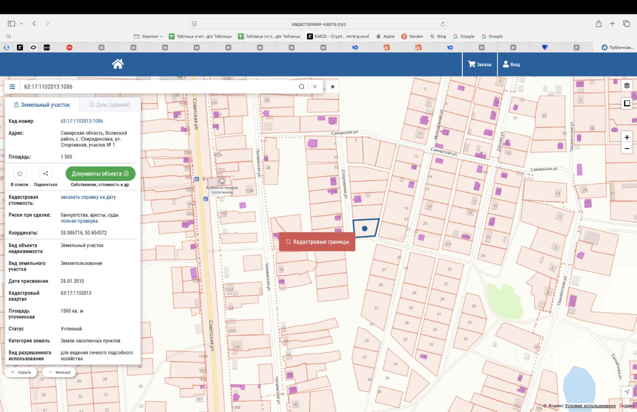Click the "Документы объекта" button
The width and height of the screenshot is (637, 412).
[100, 173]
